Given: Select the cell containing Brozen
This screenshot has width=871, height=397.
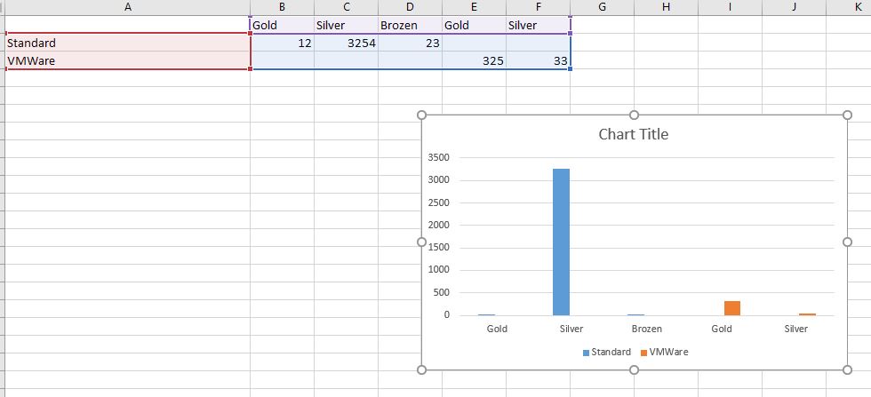Looking at the screenshot, I should [410, 25].
